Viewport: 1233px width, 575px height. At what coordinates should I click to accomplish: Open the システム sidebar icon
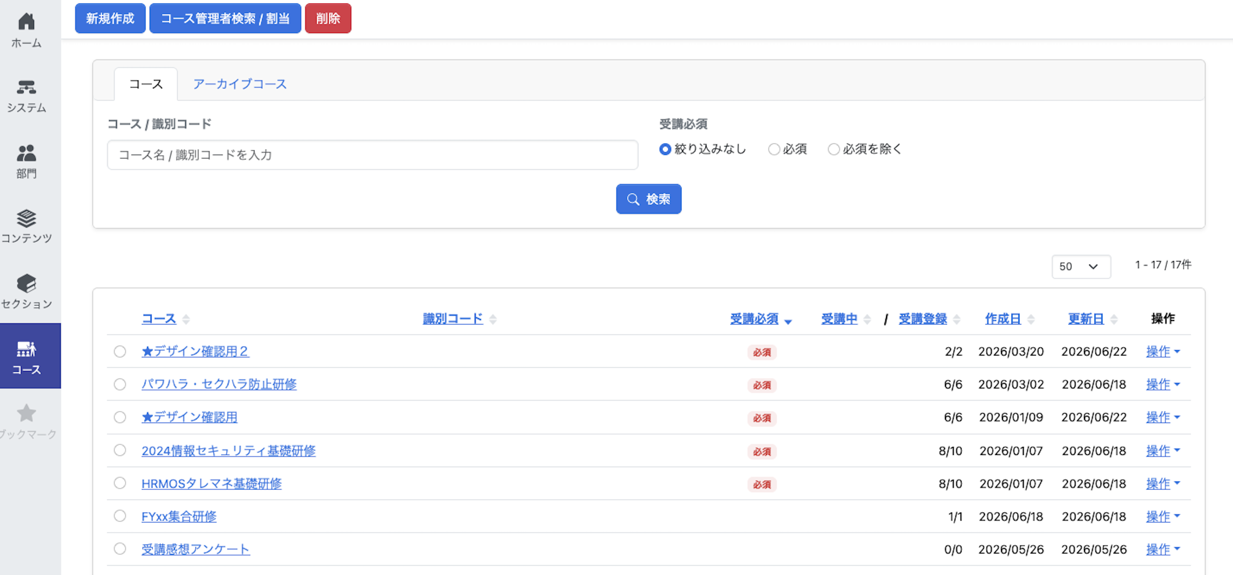[x=26, y=87]
